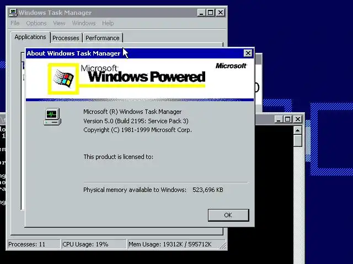The width and height of the screenshot is (353, 264).
Task: Open the Windows menu in Task Manager
Action: pyautogui.click(x=84, y=23)
